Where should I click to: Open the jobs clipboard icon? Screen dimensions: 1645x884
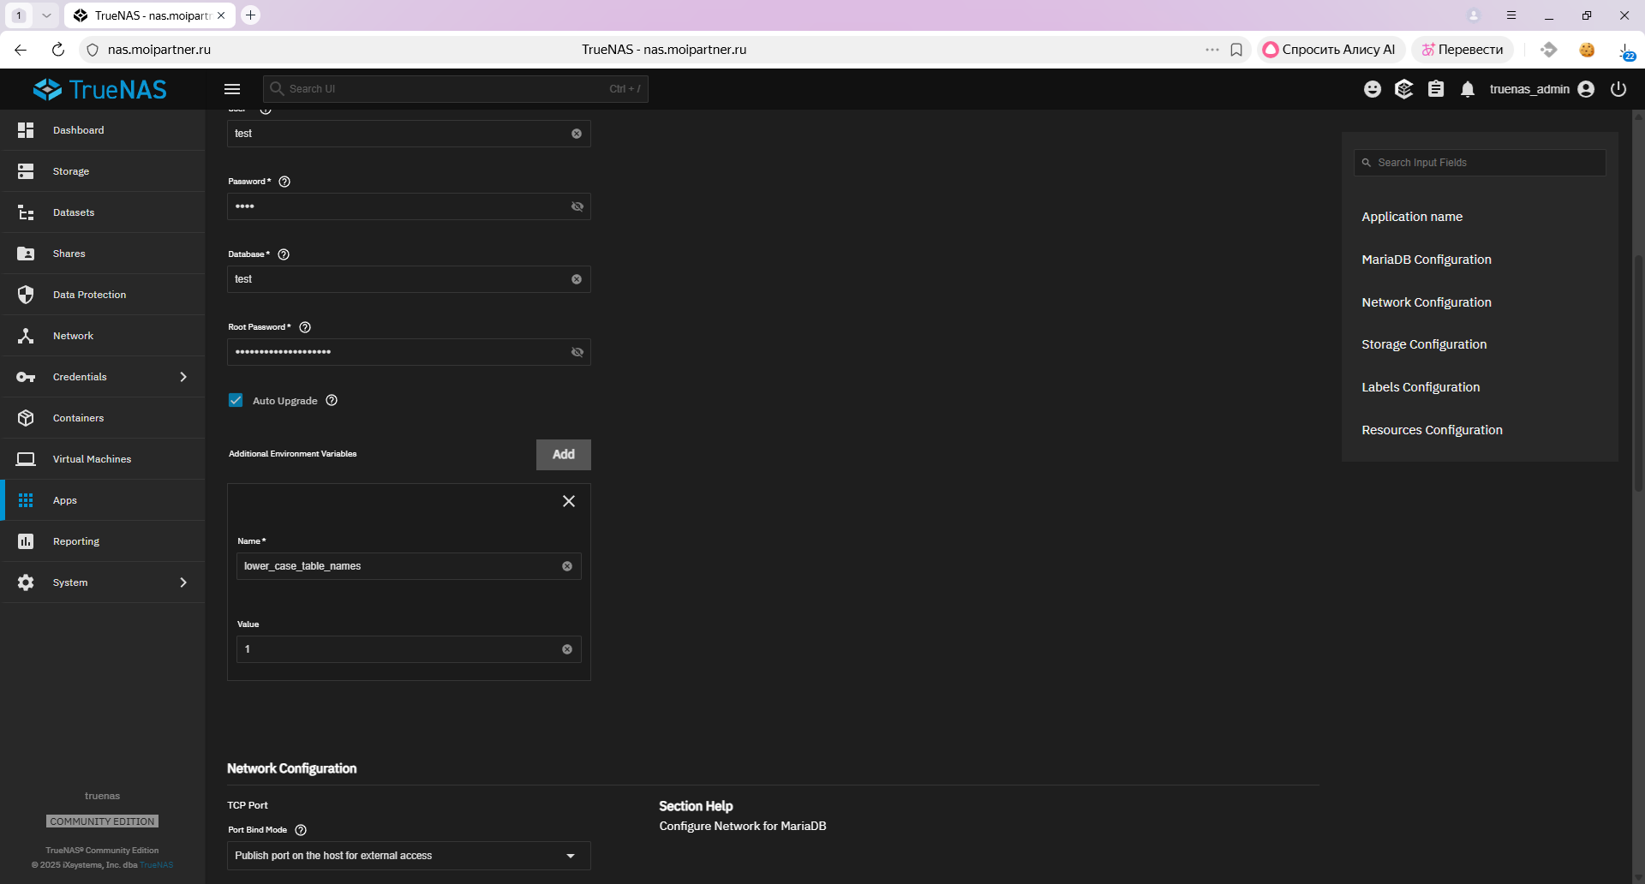click(1436, 89)
